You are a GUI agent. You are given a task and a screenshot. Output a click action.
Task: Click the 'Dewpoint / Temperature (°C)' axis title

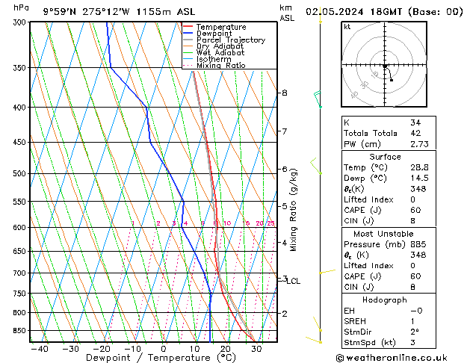pyautogui.click(x=161, y=358)
